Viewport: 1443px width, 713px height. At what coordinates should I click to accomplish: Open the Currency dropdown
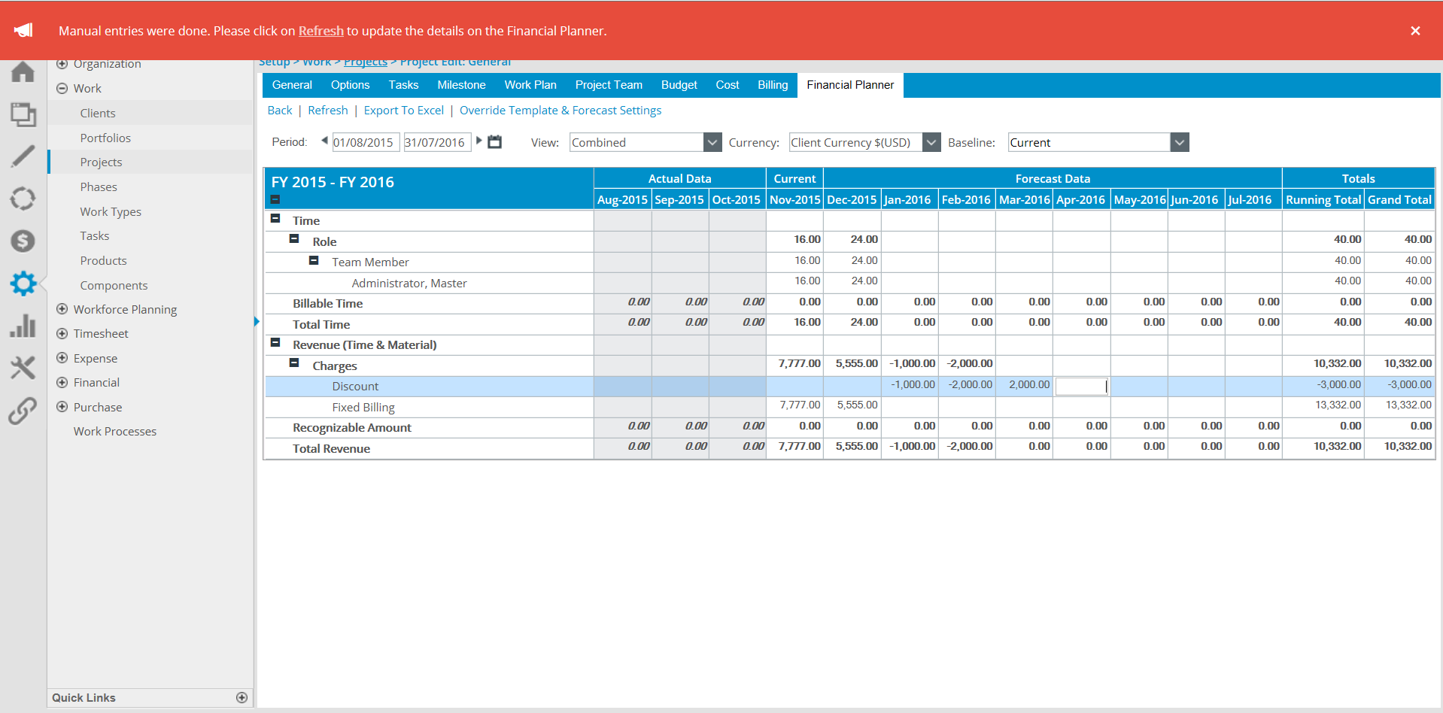click(x=931, y=141)
